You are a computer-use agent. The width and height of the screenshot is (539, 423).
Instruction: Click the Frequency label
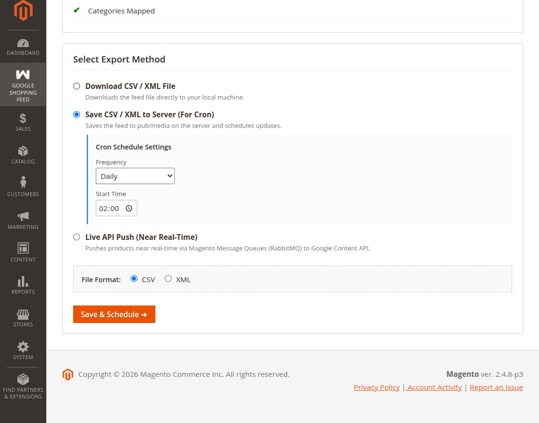coord(111,162)
